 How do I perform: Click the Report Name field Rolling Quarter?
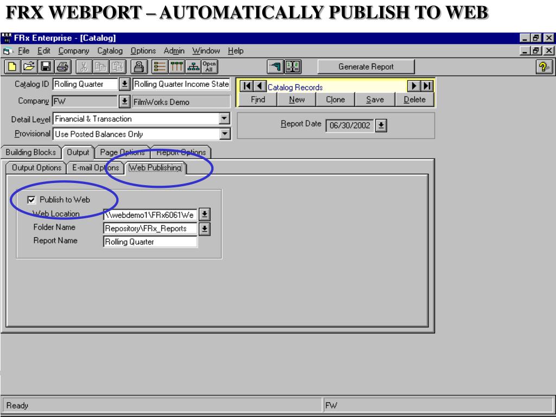tap(150, 242)
